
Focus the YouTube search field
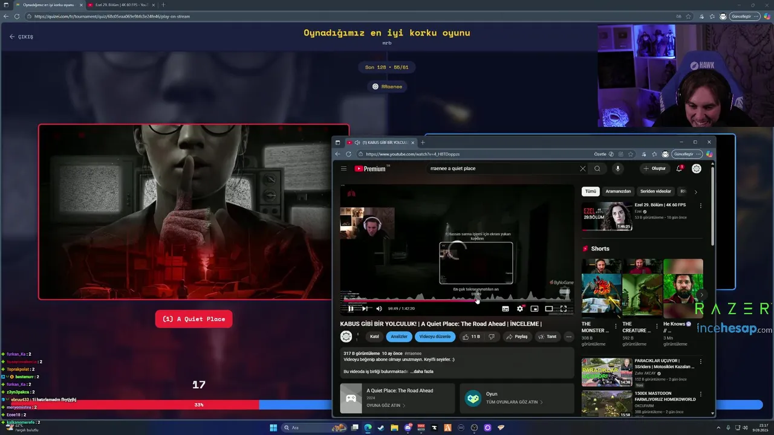click(502, 169)
